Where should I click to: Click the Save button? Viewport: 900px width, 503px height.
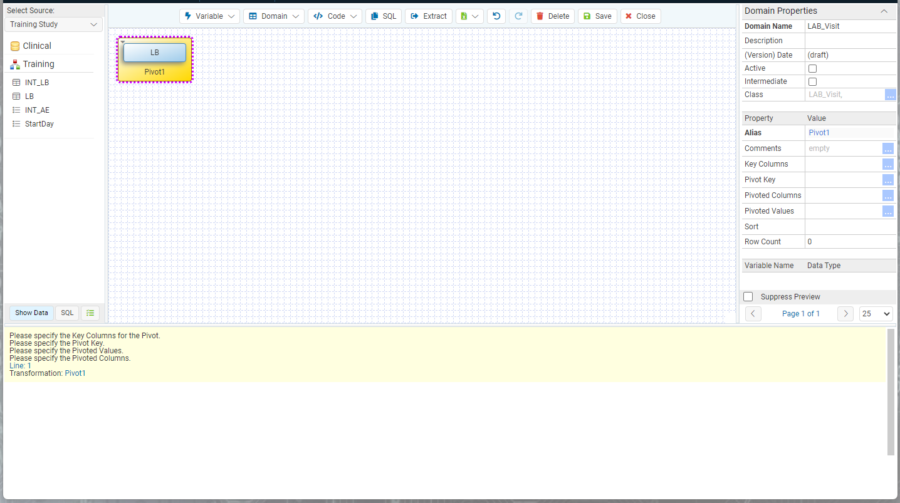pyautogui.click(x=597, y=16)
